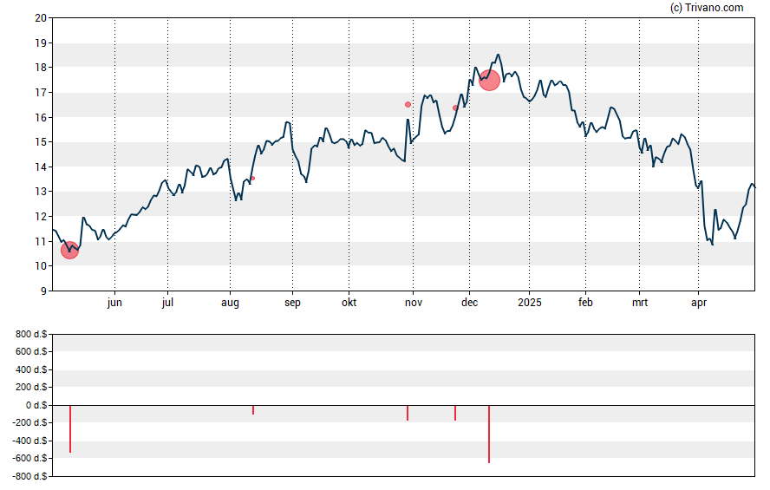Click the small red dot in August
Image resolution: width=770 pixels, height=490 pixels.
[x=253, y=179]
